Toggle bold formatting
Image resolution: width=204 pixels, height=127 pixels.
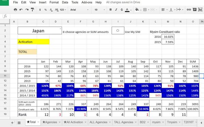point(110,10)
